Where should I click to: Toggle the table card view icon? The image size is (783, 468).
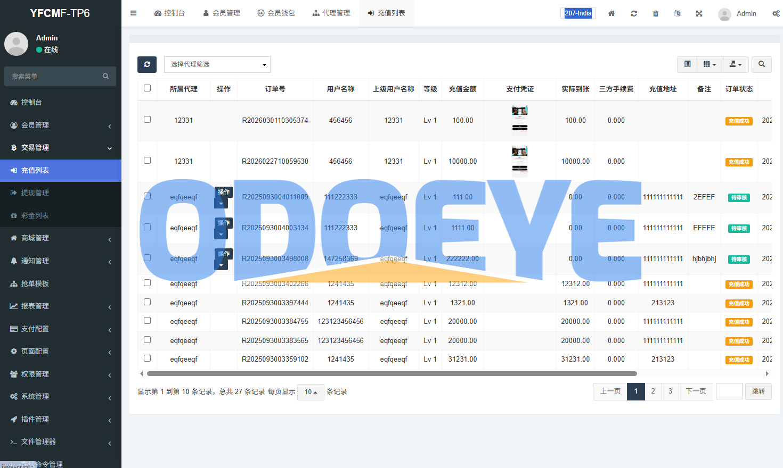[x=688, y=64]
